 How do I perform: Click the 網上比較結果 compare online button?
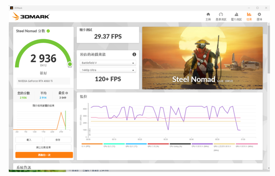43,147
